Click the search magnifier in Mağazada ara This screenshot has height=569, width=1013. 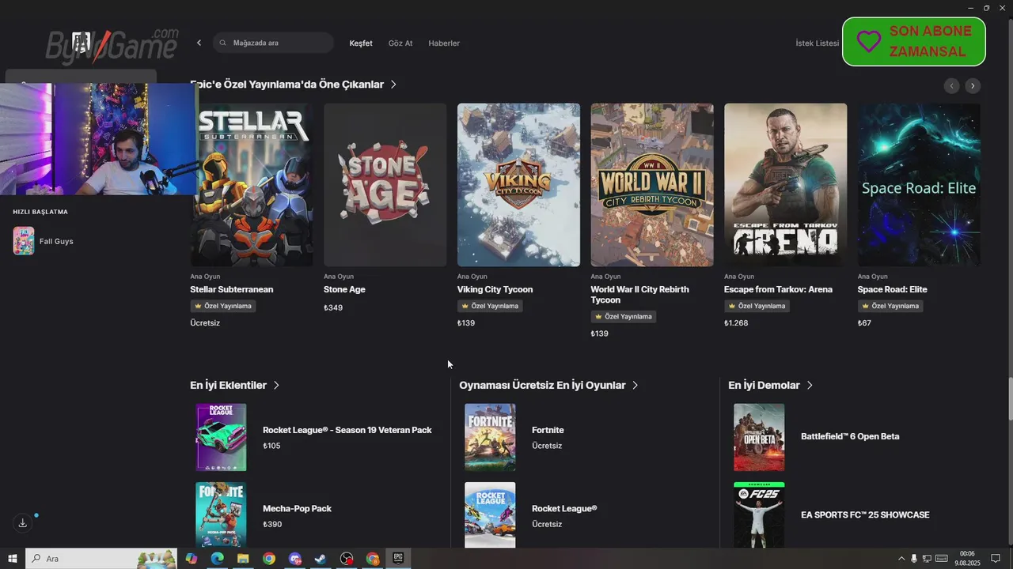click(223, 43)
